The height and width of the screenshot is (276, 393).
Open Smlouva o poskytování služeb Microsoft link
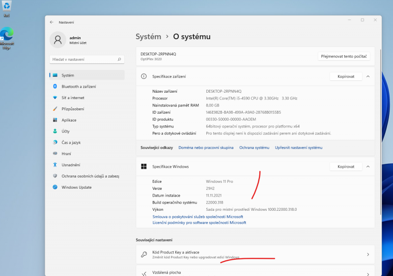click(198, 217)
